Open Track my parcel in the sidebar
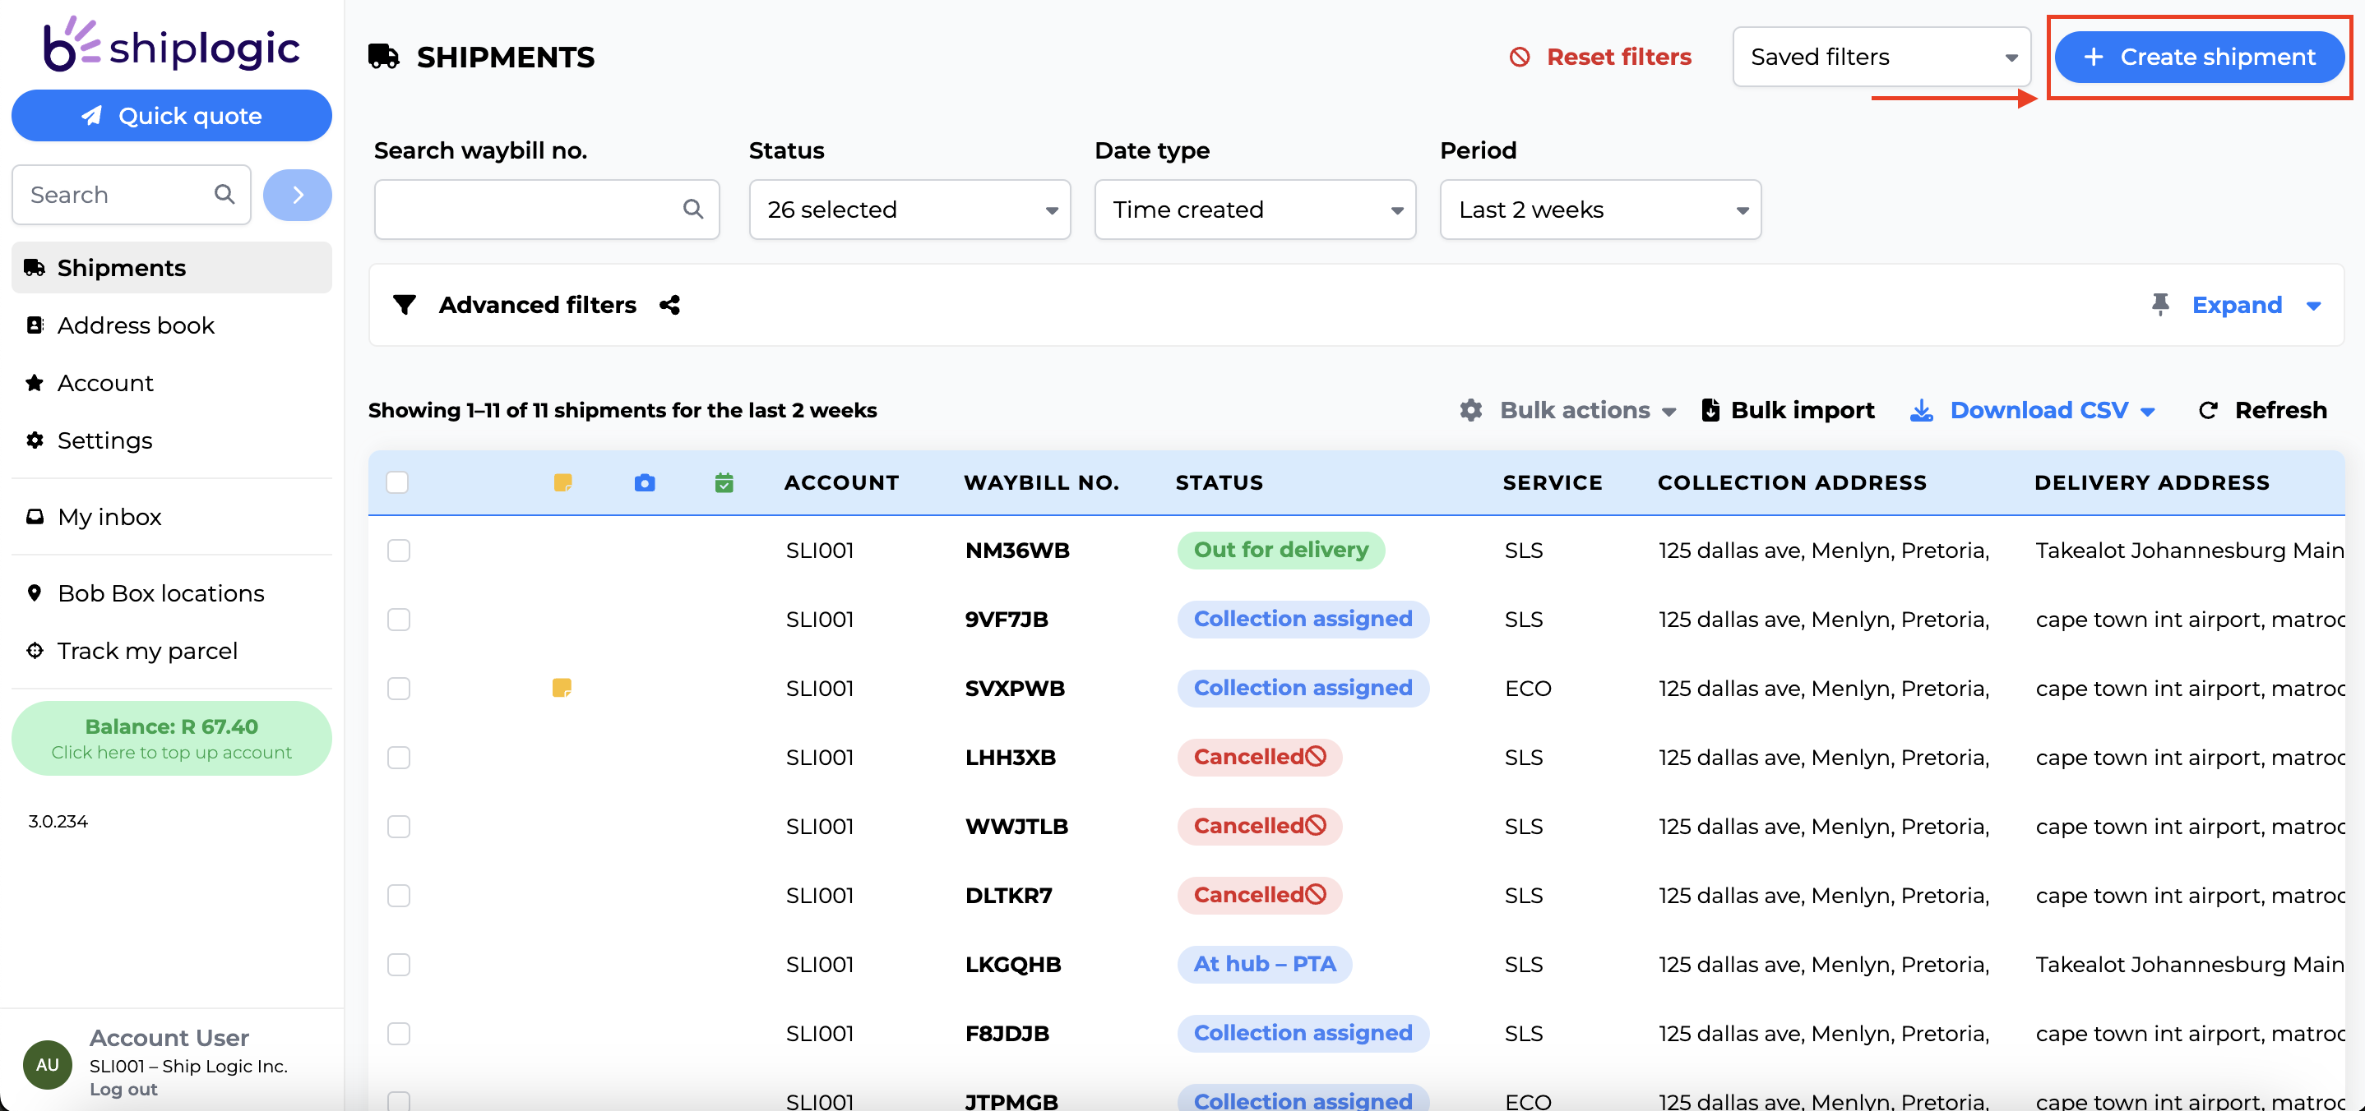 coord(172,652)
